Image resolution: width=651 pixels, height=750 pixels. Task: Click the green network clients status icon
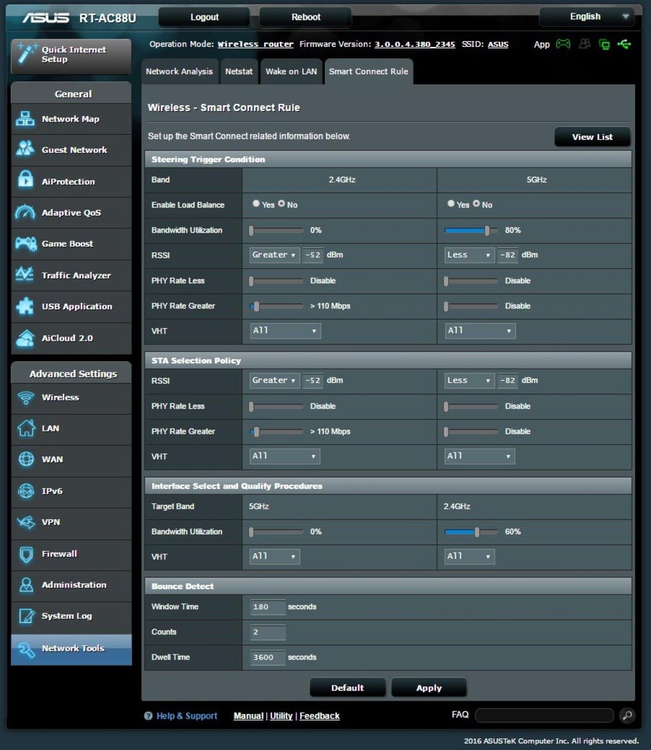pyautogui.click(x=605, y=44)
